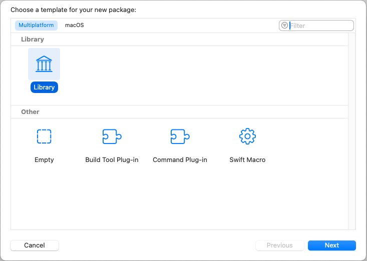The image size is (367, 261).
Task: Choose the Command Plug-in puzzle icon
Action: click(180, 136)
